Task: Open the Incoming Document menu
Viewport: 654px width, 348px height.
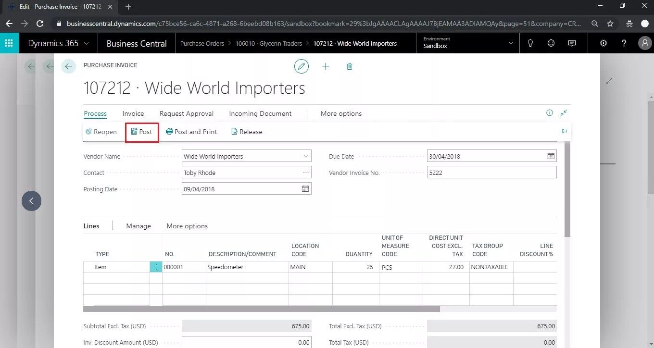Action: point(260,114)
